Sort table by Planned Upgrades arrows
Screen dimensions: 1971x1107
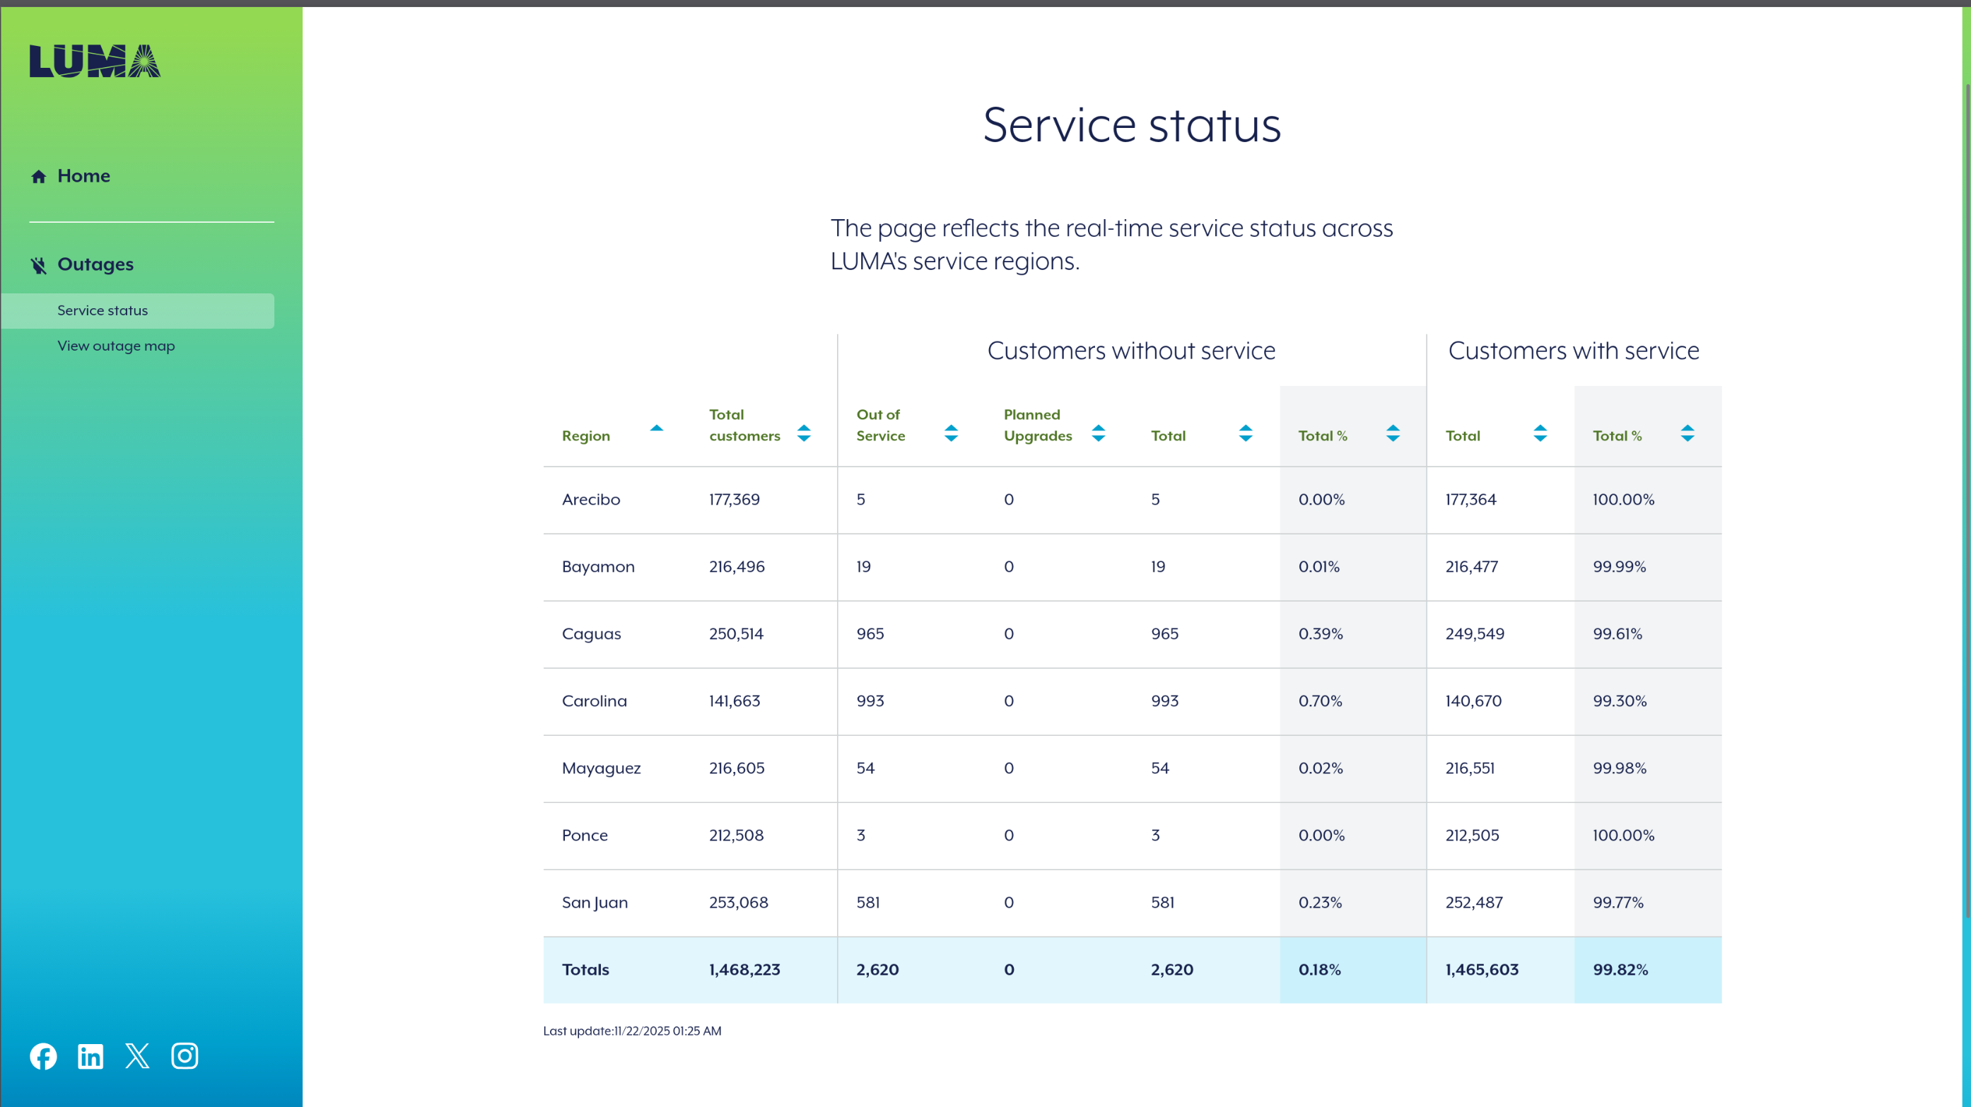1098,434
